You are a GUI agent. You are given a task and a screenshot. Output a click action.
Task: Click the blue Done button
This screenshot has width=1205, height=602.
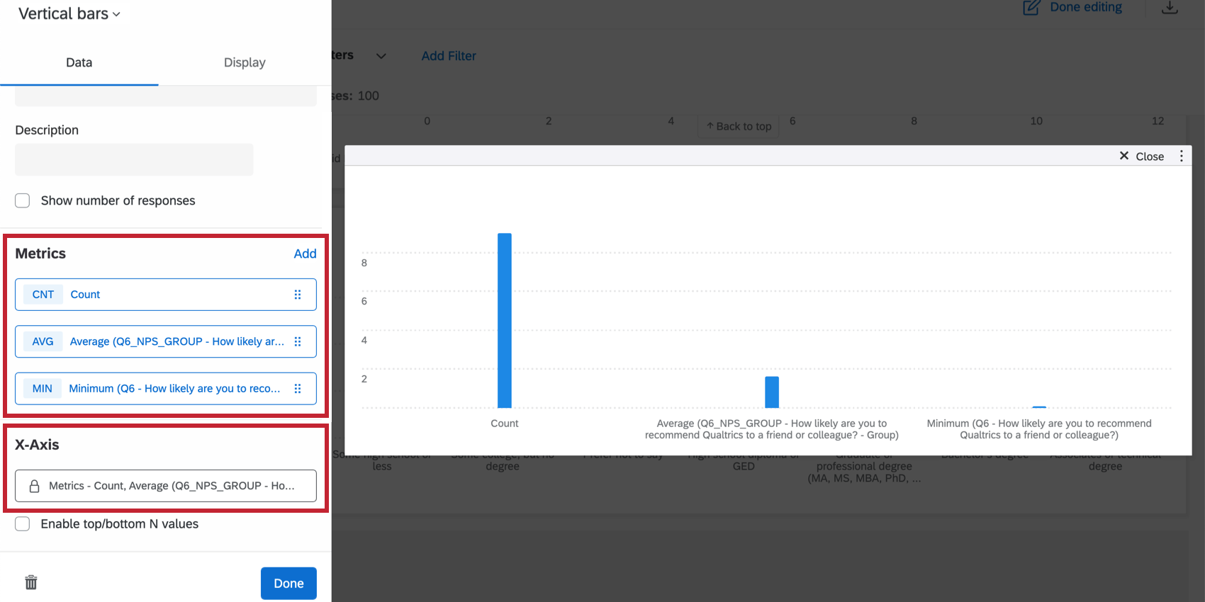[288, 584]
